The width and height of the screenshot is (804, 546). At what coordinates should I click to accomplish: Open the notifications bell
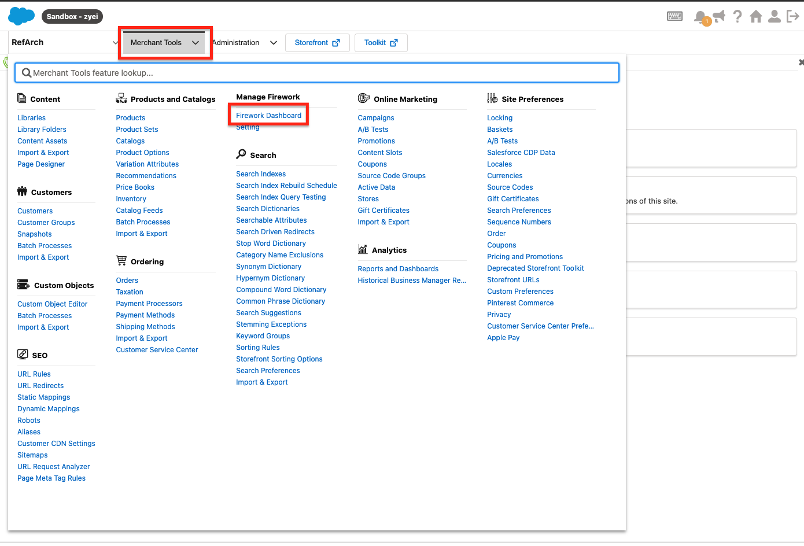pyautogui.click(x=700, y=17)
